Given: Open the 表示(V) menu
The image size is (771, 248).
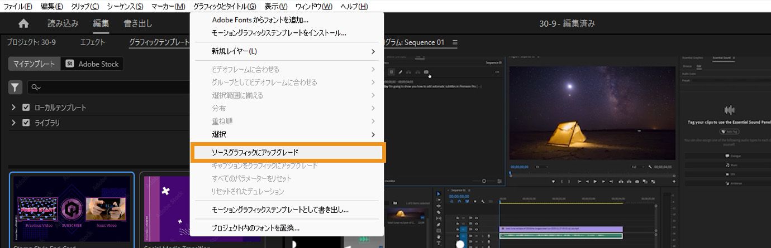Looking at the screenshot, I should pyautogui.click(x=276, y=6).
